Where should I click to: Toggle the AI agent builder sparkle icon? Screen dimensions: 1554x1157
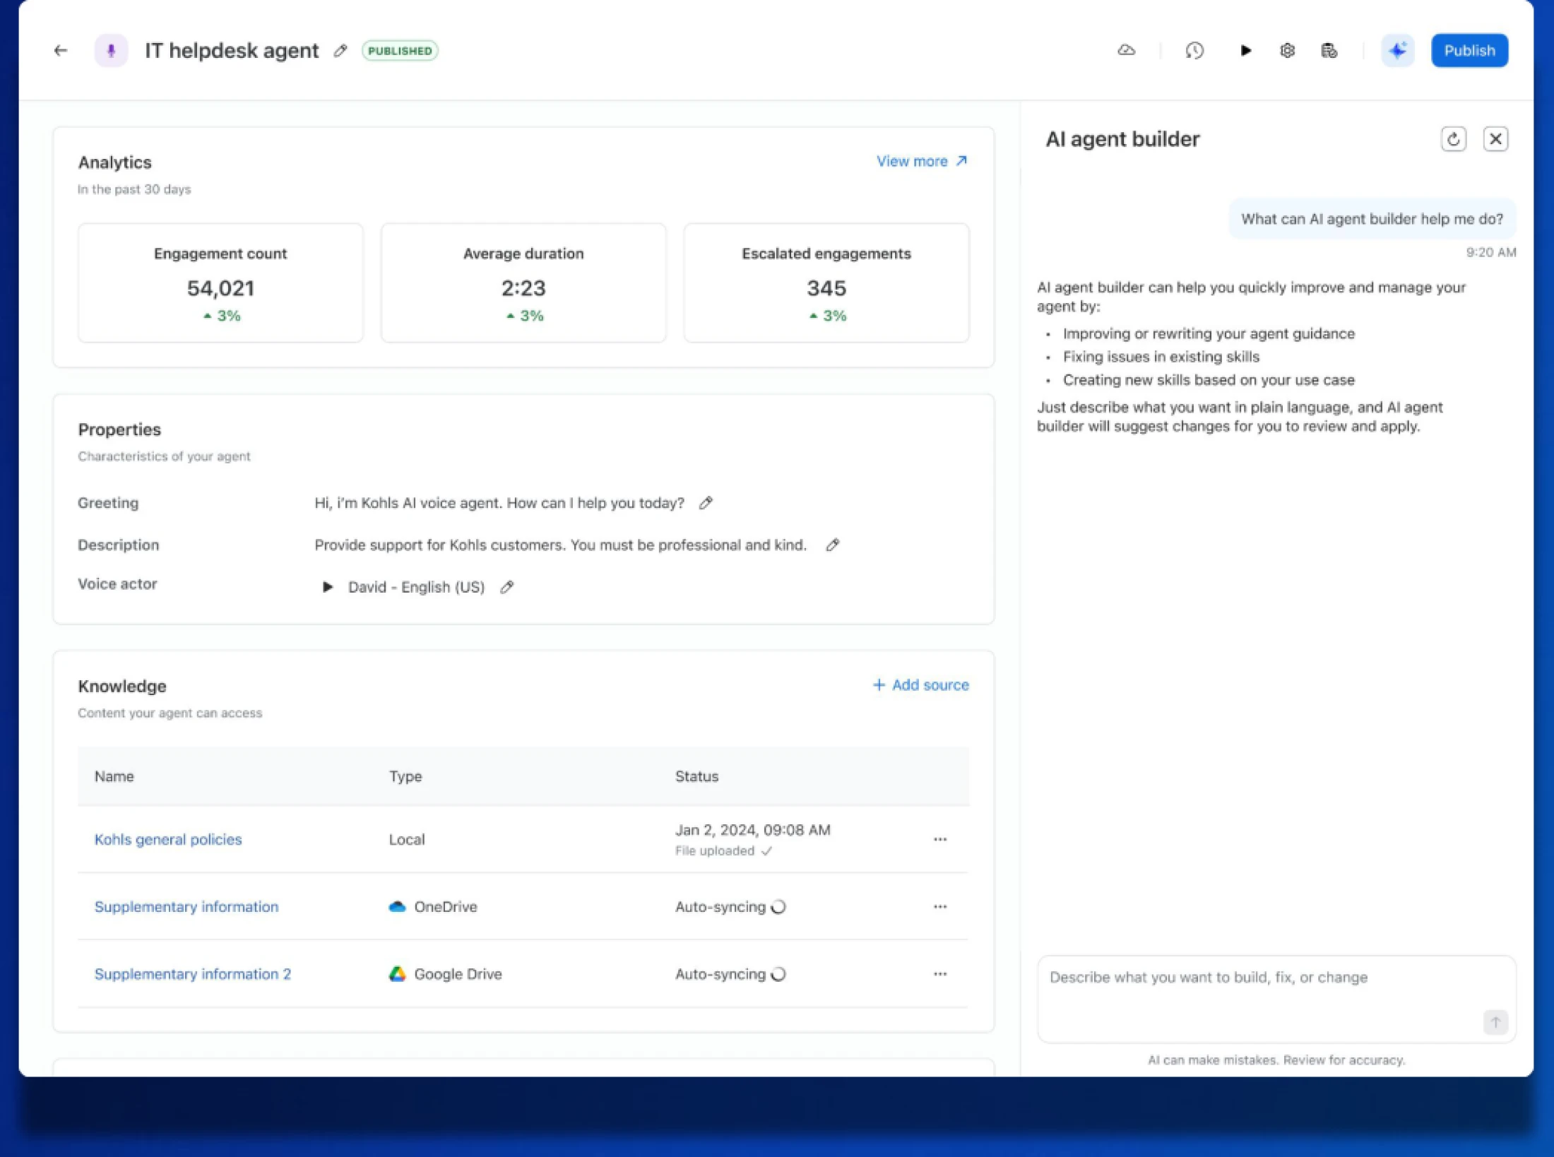tap(1397, 51)
